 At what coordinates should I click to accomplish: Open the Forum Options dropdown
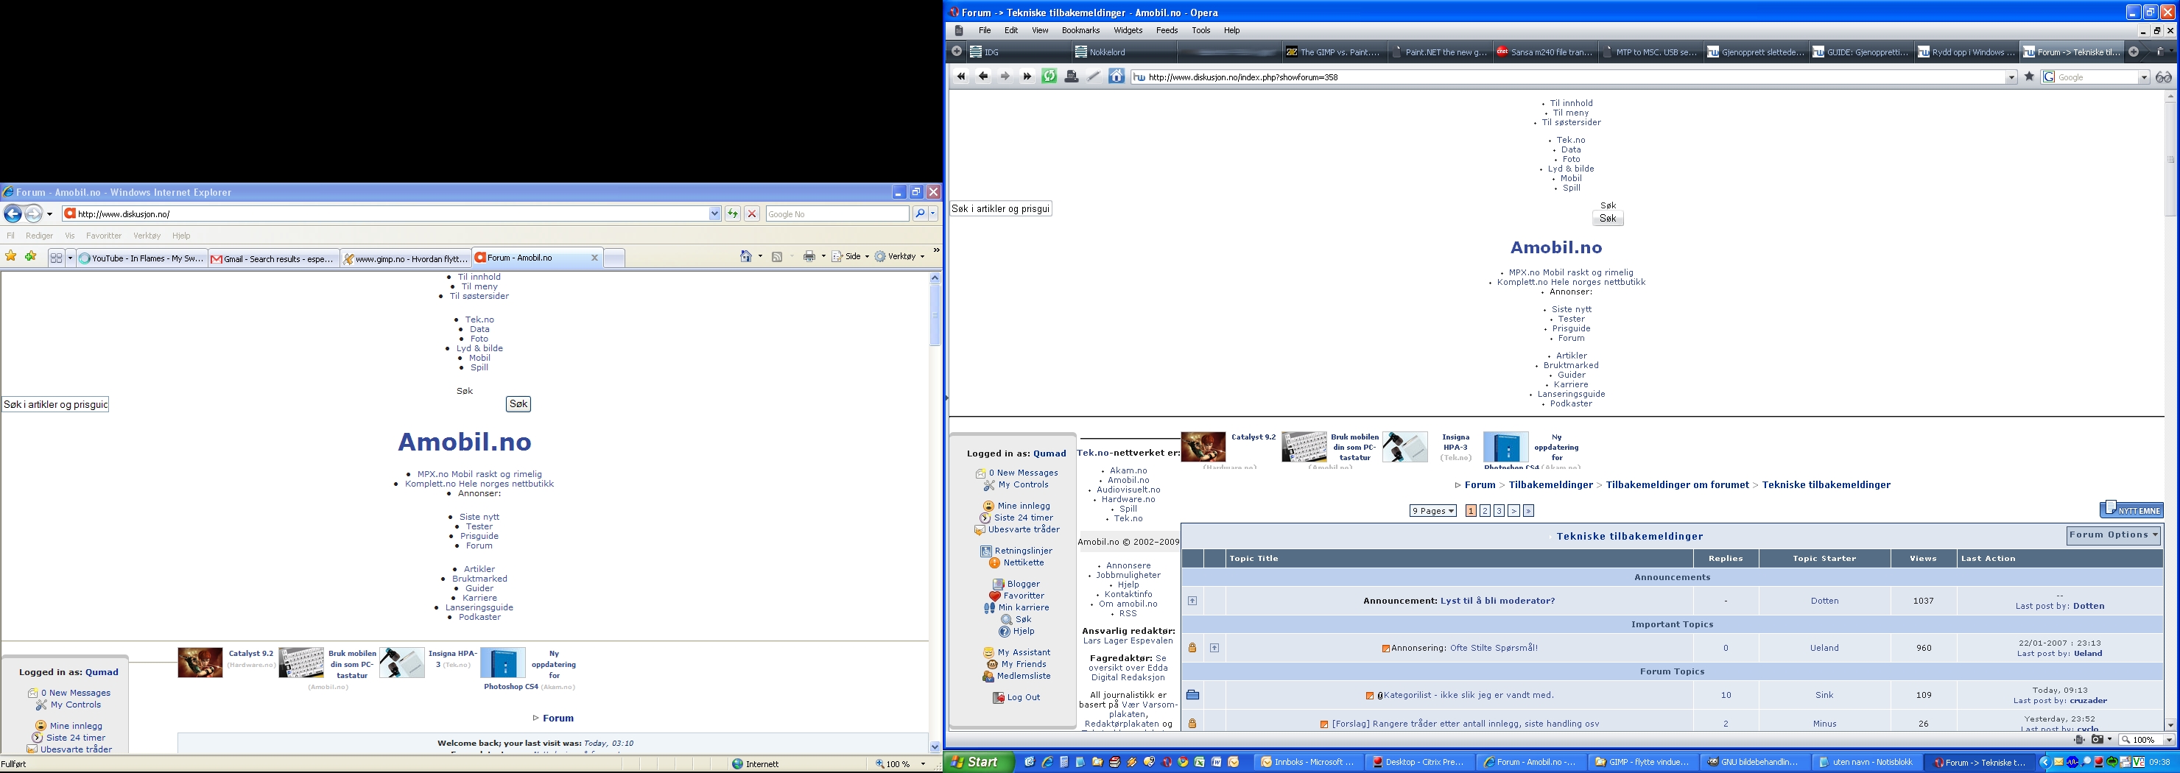click(2113, 535)
